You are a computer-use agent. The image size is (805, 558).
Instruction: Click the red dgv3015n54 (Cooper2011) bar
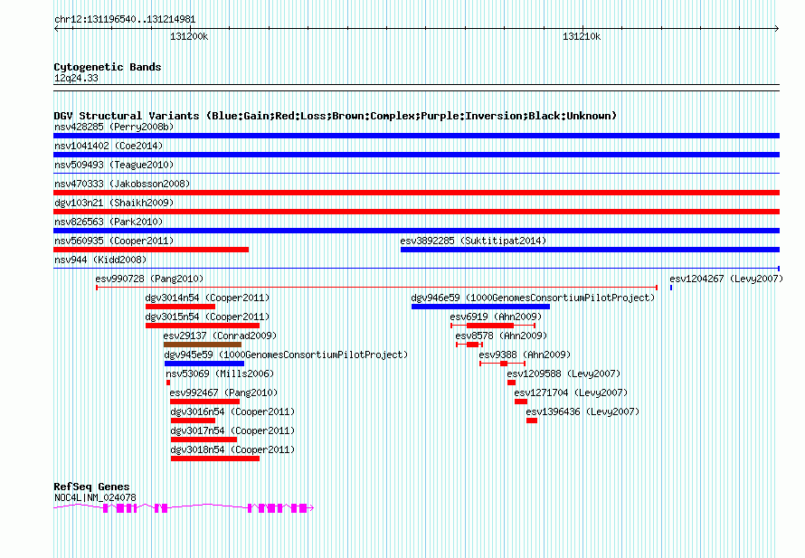click(203, 326)
